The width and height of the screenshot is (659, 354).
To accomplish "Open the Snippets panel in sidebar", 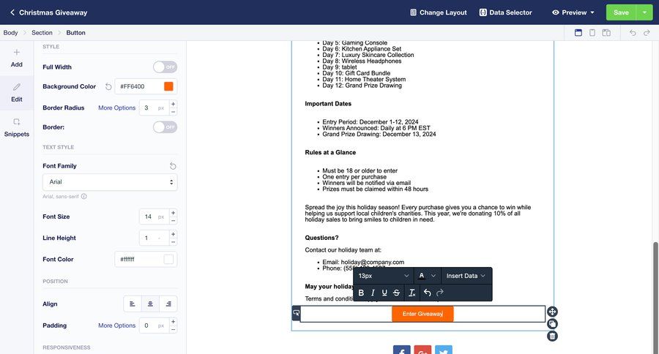I will [x=17, y=128].
